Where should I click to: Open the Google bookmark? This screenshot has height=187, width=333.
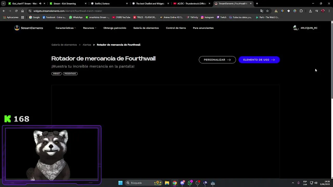34,17
